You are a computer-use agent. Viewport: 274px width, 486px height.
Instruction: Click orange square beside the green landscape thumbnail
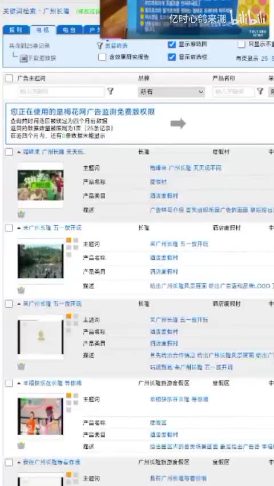69,240
